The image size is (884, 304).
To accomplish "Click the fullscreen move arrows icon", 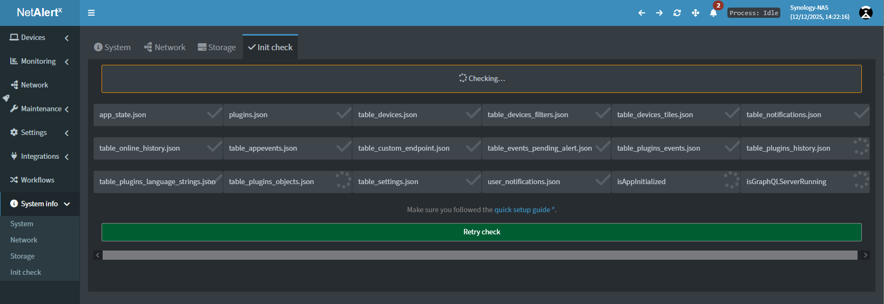I will 696,13.
